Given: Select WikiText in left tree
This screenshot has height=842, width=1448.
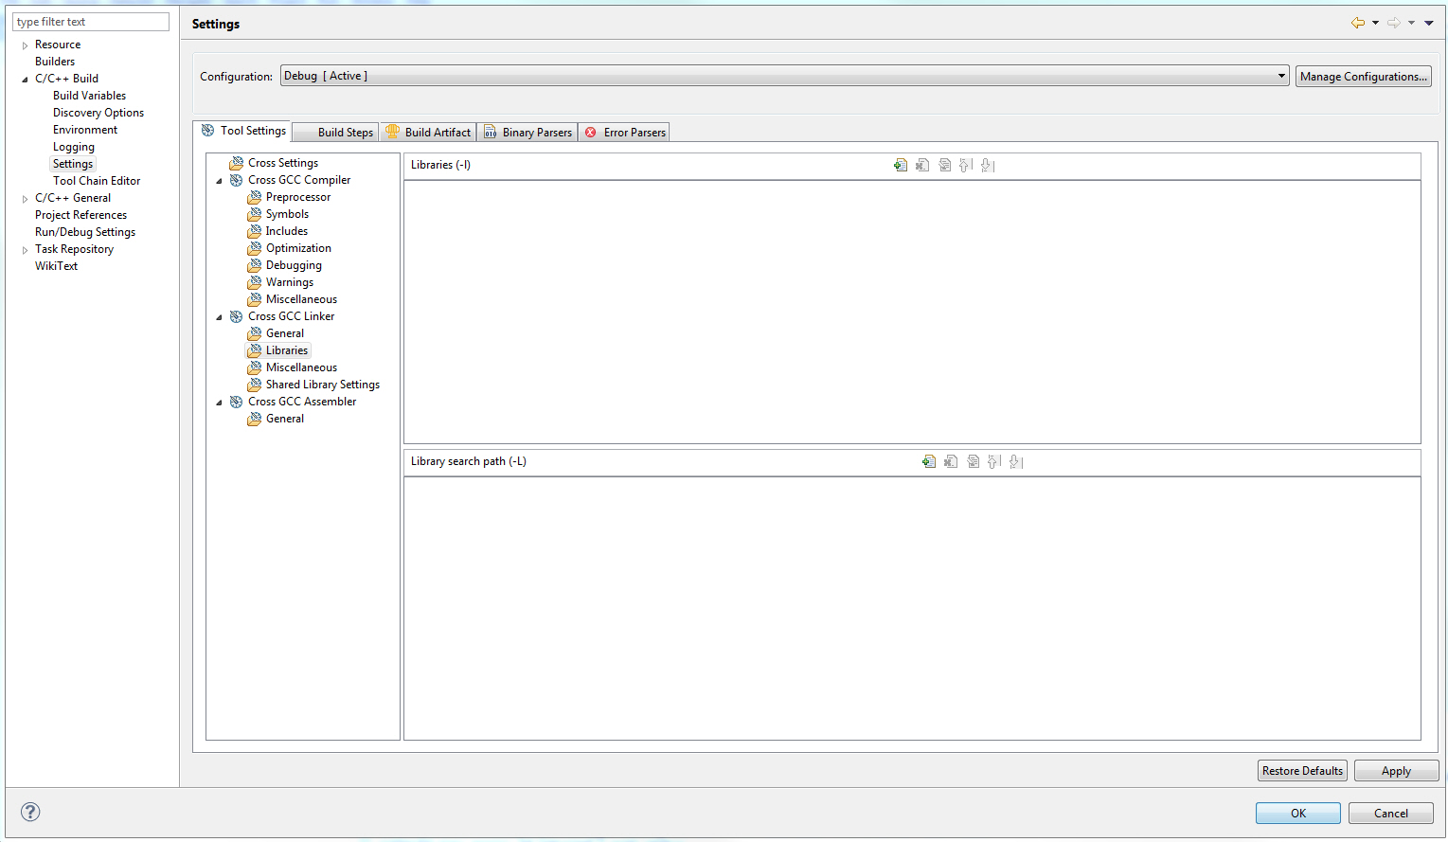Looking at the screenshot, I should [56, 266].
